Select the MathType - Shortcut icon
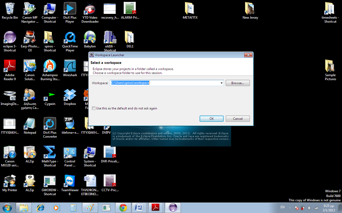Screen dimensions: 342x213 [50, 157]
